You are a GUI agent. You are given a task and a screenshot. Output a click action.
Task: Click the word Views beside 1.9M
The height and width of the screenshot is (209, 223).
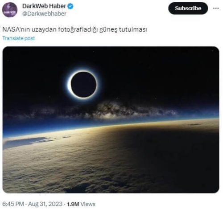pyautogui.click(x=88, y=204)
